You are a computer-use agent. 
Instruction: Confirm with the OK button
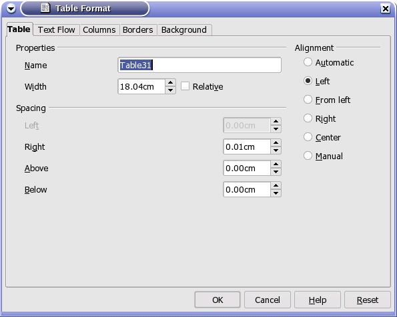(x=218, y=300)
